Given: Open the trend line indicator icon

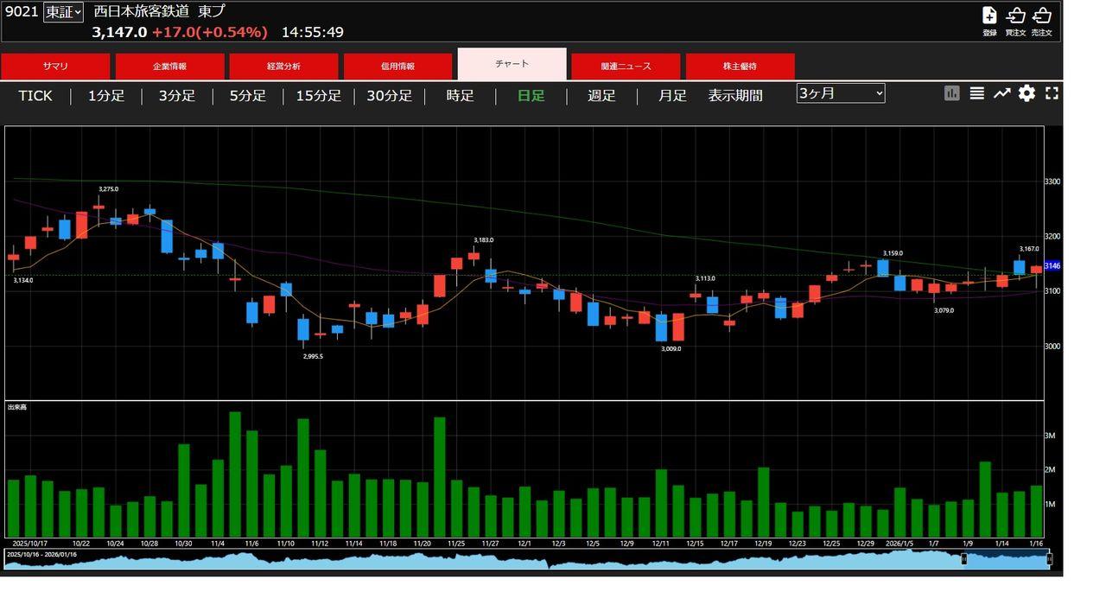Looking at the screenshot, I should pos(1001,93).
